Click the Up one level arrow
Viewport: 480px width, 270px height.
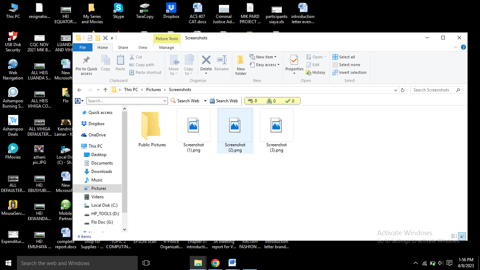coord(105,90)
